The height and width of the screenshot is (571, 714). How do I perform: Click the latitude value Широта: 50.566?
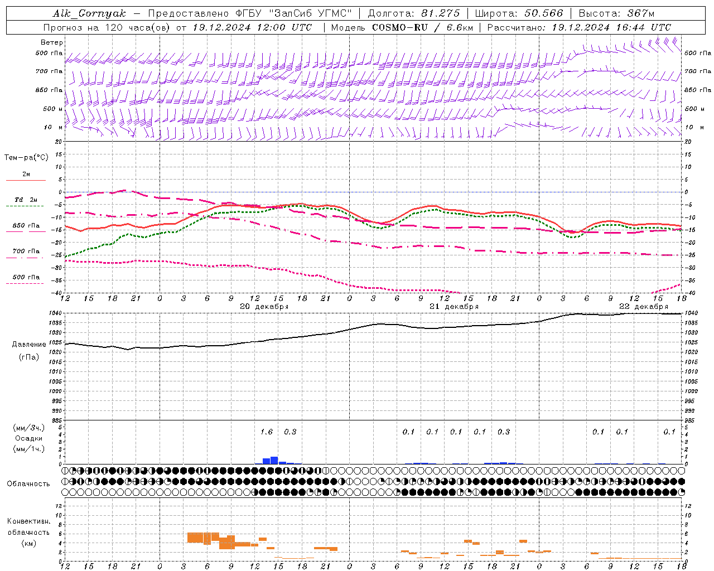tap(519, 13)
